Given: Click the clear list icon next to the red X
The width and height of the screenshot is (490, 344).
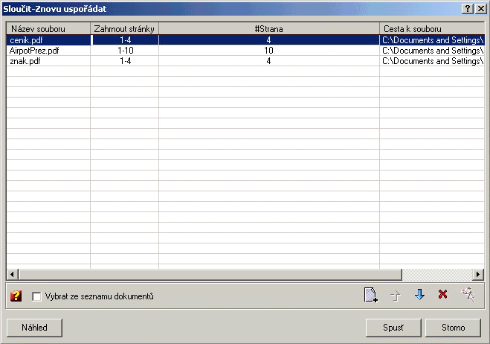Looking at the screenshot, I should pos(468,294).
